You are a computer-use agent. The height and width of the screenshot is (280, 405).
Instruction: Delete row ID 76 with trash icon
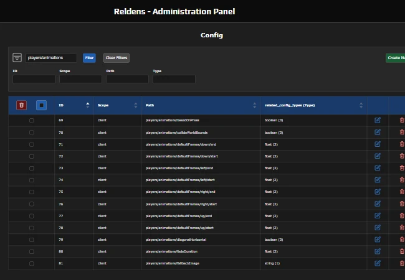(x=402, y=204)
